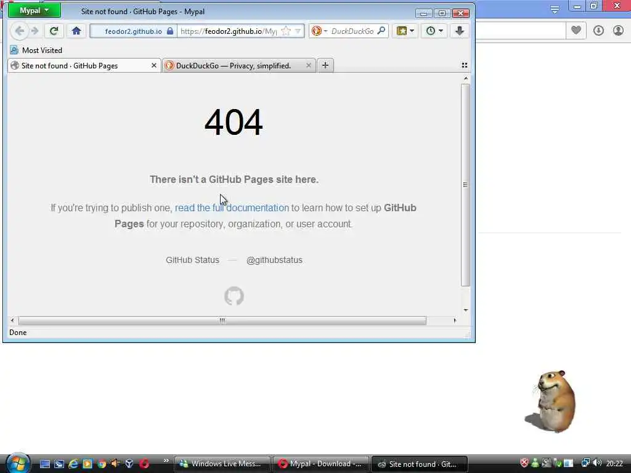The image size is (631, 473).
Task: Open the history clock dropdown
Action: tap(434, 31)
